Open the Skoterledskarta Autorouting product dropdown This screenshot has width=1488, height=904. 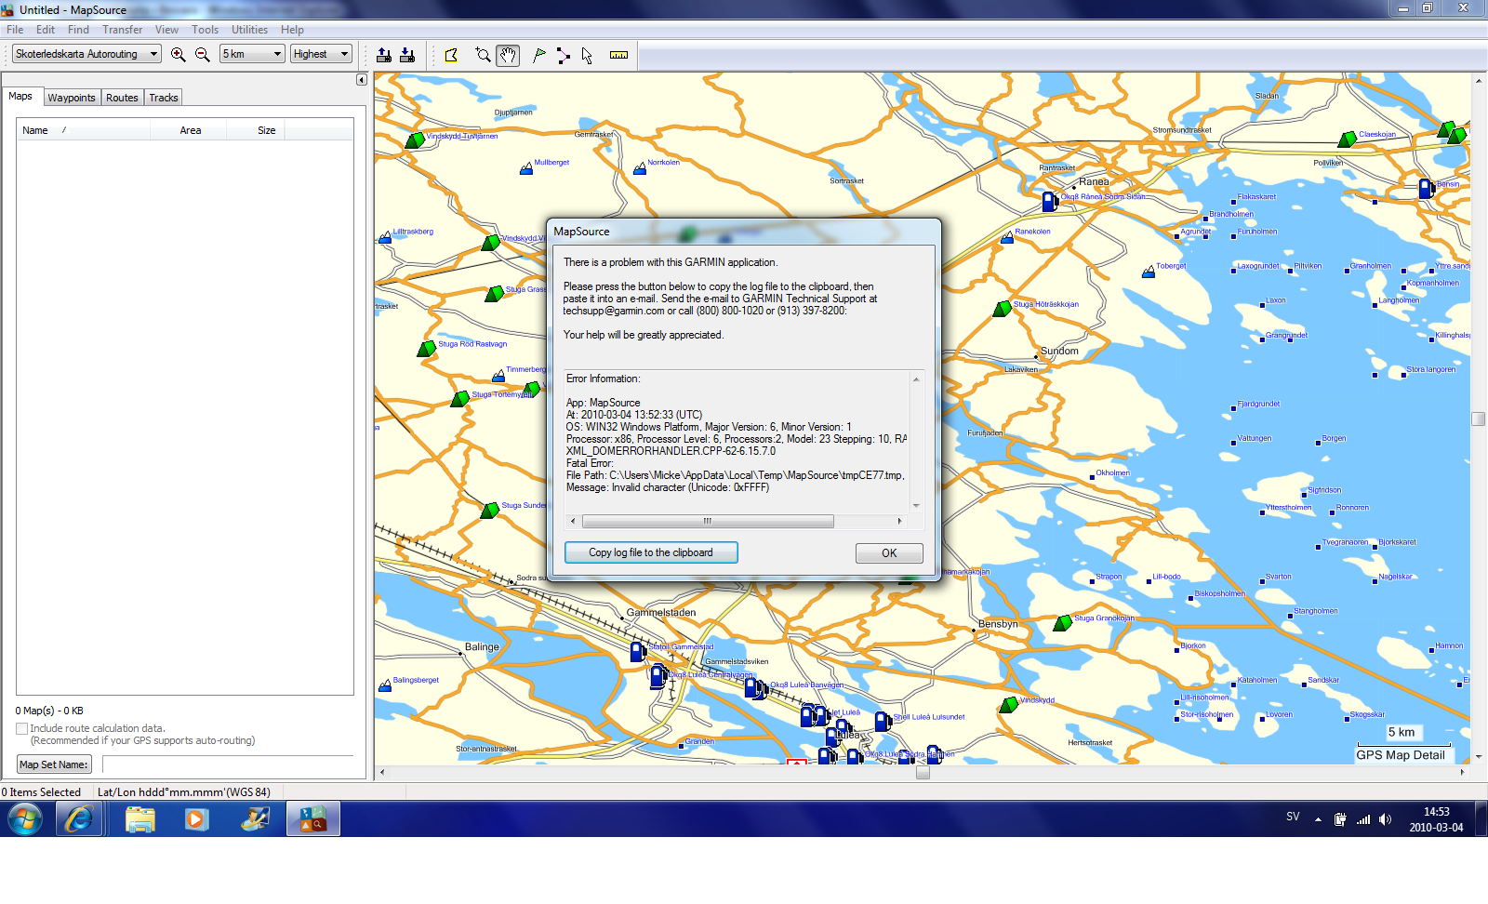(87, 54)
